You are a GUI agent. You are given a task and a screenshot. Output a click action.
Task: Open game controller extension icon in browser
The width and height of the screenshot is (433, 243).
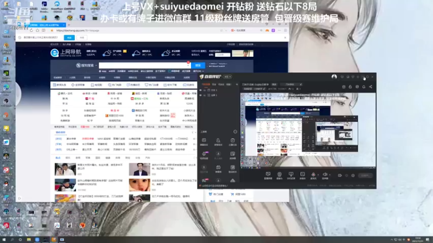click(x=267, y=30)
